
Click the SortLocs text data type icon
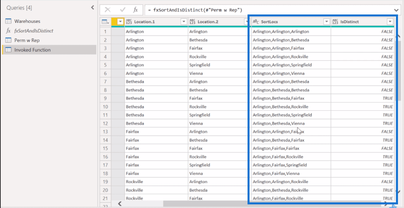(256, 22)
